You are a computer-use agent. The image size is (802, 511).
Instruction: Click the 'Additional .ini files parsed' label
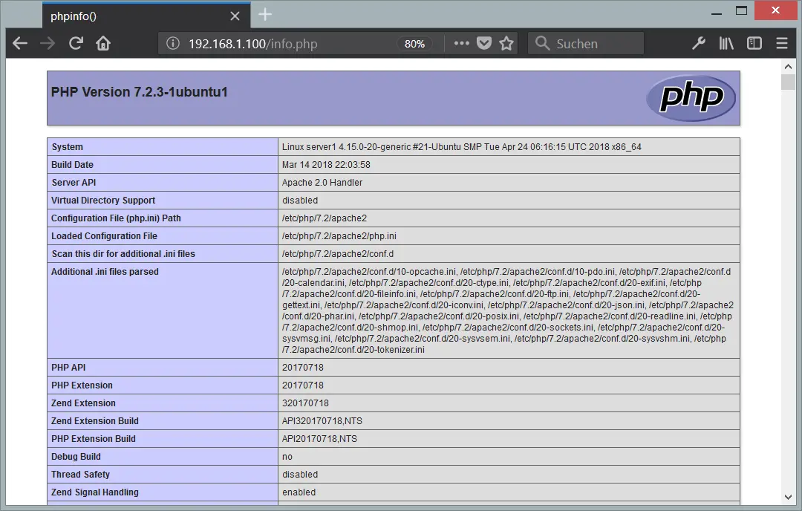[105, 272]
